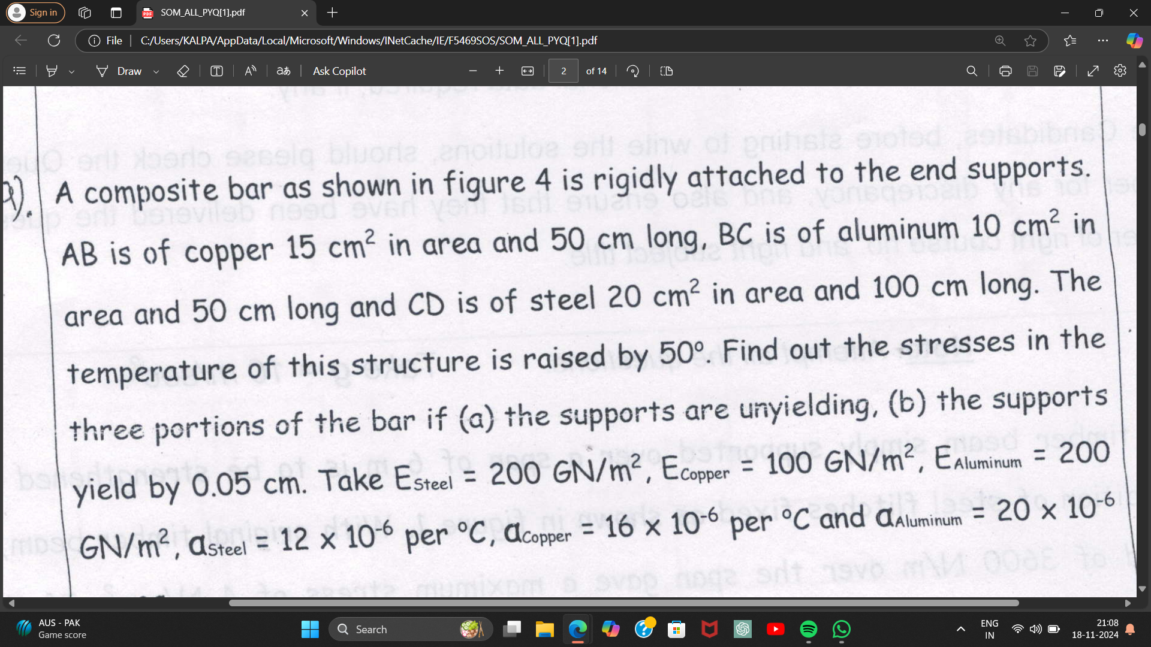Open the Tab actions menu
The image size is (1151, 647).
point(116,13)
